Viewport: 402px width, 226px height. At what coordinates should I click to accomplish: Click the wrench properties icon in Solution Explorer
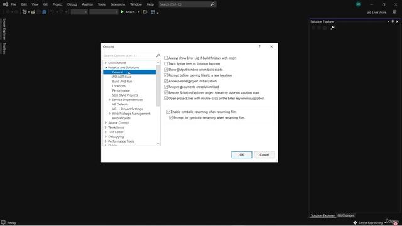click(332, 28)
